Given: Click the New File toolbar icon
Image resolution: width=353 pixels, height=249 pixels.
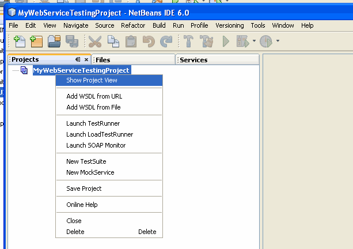Looking at the screenshot, I should point(20,41).
